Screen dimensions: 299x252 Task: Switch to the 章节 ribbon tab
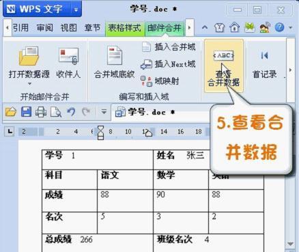pos(92,28)
